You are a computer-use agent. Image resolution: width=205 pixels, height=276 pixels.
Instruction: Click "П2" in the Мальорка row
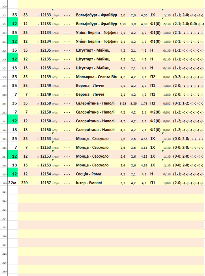[153, 77]
